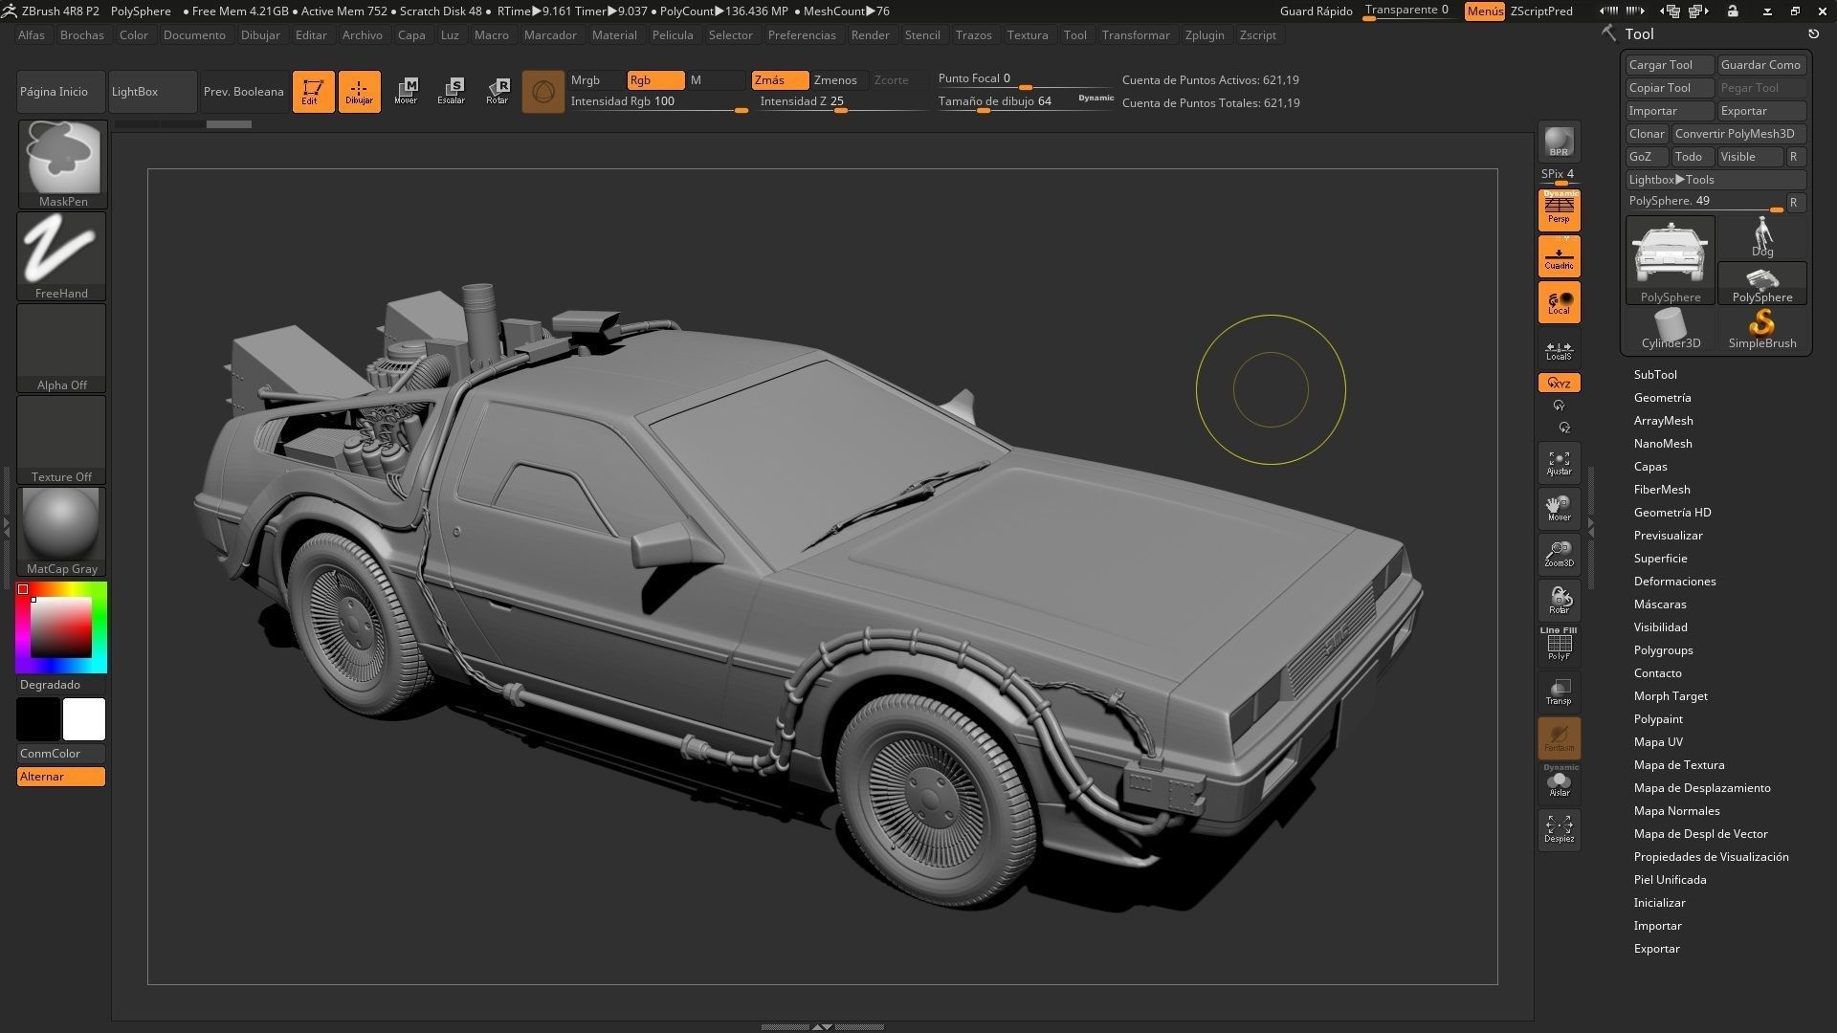Open the FreeHand stroke selector
Image resolution: width=1837 pixels, height=1033 pixels.
[62, 256]
